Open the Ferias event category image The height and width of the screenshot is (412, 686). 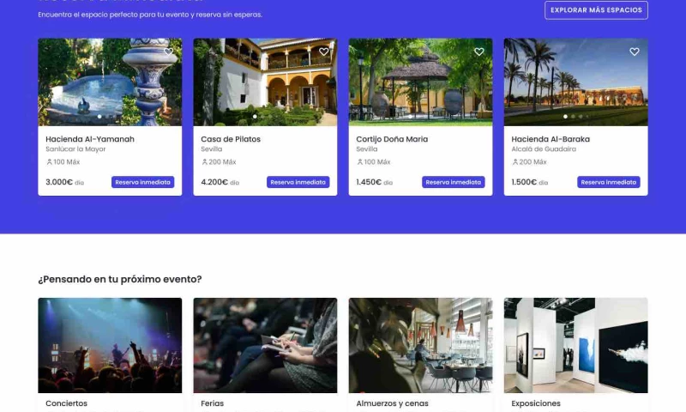point(265,345)
